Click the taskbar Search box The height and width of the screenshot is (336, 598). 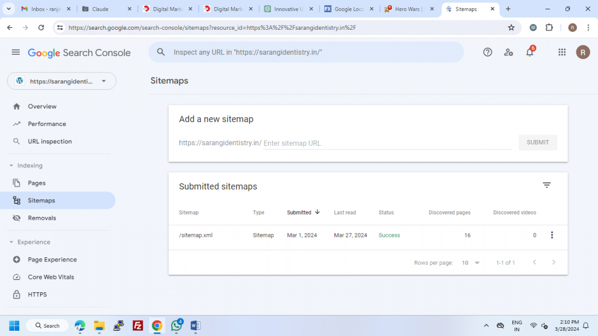click(x=47, y=325)
